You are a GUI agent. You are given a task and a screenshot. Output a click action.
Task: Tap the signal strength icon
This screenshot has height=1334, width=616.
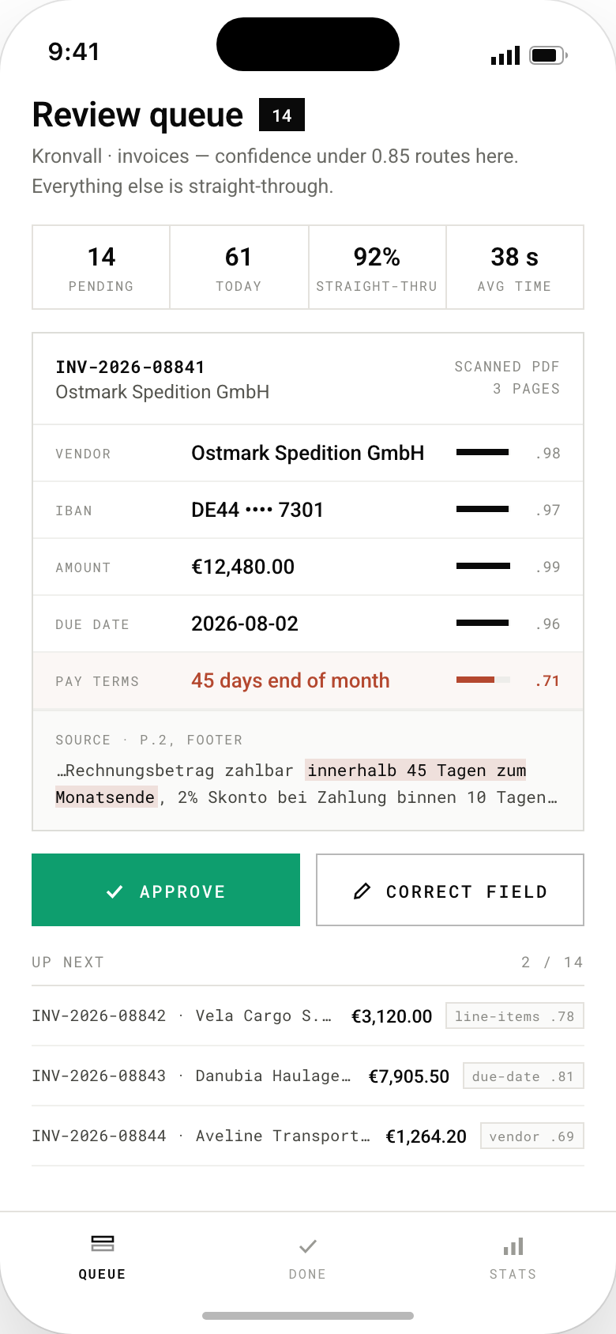pyautogui.click(x=505, y=55)
